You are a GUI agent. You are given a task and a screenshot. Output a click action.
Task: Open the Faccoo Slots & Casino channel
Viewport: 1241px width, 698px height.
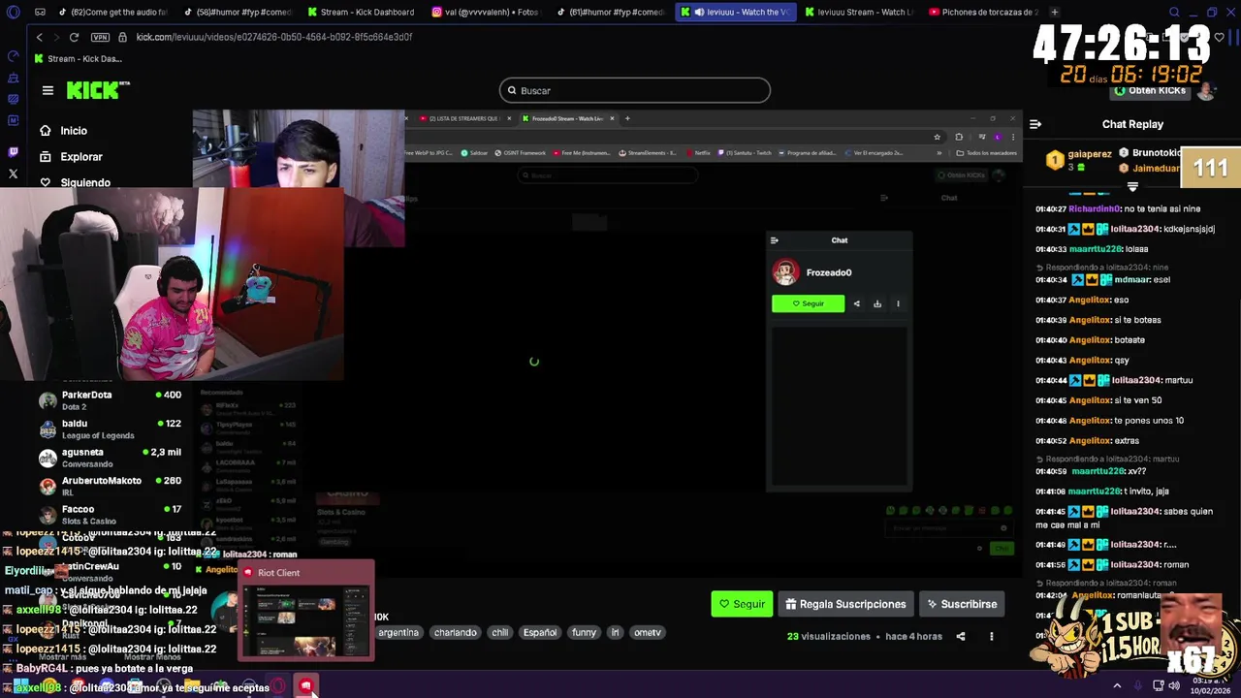coord(110,514)
